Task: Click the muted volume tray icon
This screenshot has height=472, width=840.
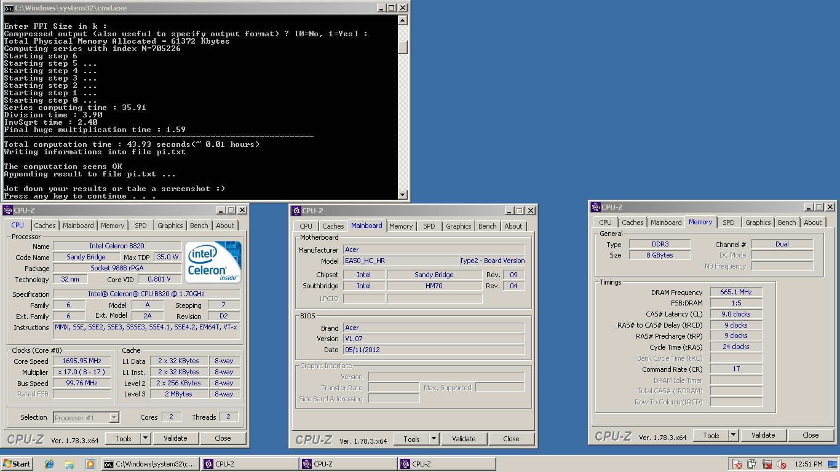Action: click(782, 464)
